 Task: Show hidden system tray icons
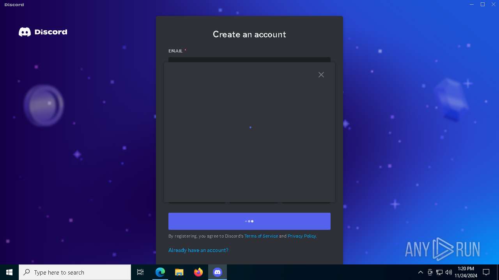click(x=420, y=272)
